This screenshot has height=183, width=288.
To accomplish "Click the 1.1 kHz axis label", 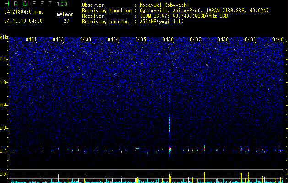I will coord(4,59).
